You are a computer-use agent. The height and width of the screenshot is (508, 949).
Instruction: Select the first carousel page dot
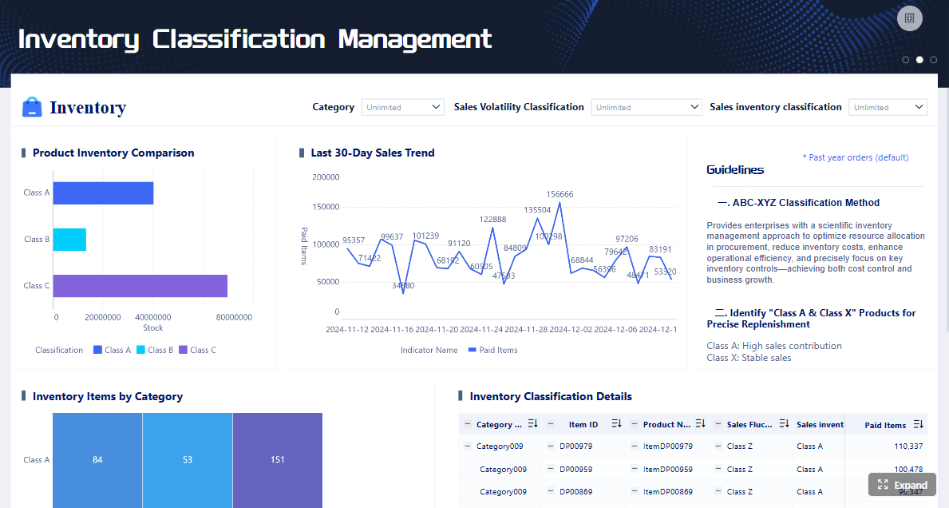905,60
